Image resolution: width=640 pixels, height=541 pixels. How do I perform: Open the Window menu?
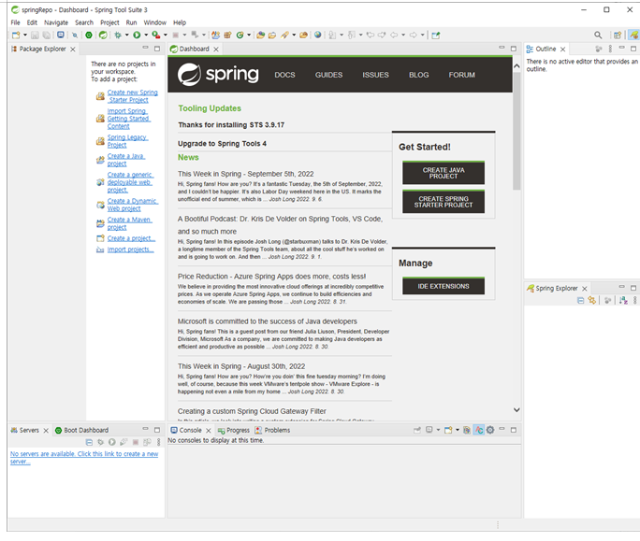154,22
